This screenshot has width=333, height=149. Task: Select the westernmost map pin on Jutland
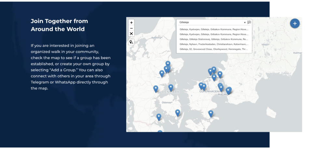156,88
